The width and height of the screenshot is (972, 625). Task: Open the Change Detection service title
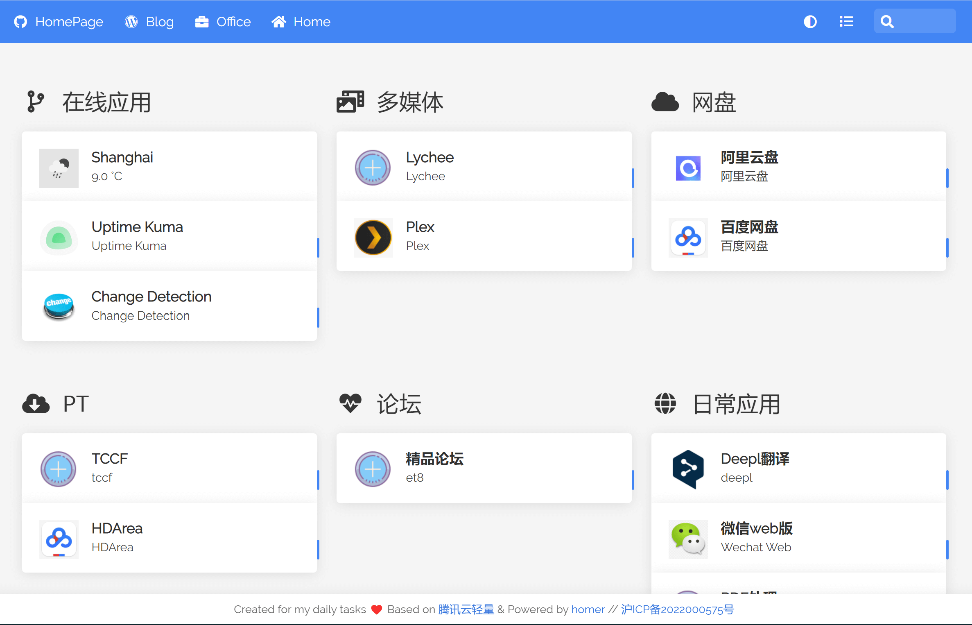pyautogui.click(x=151, y=297)
